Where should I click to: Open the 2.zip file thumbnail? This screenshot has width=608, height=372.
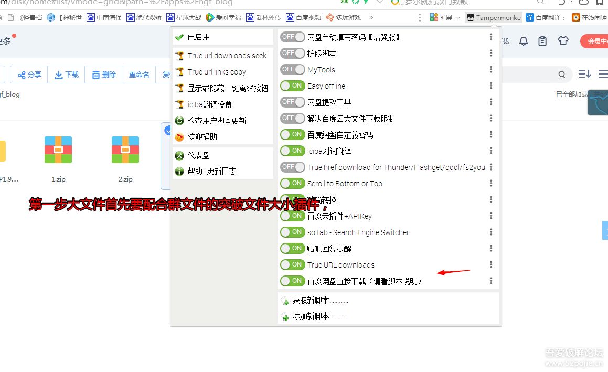(125, 150)
